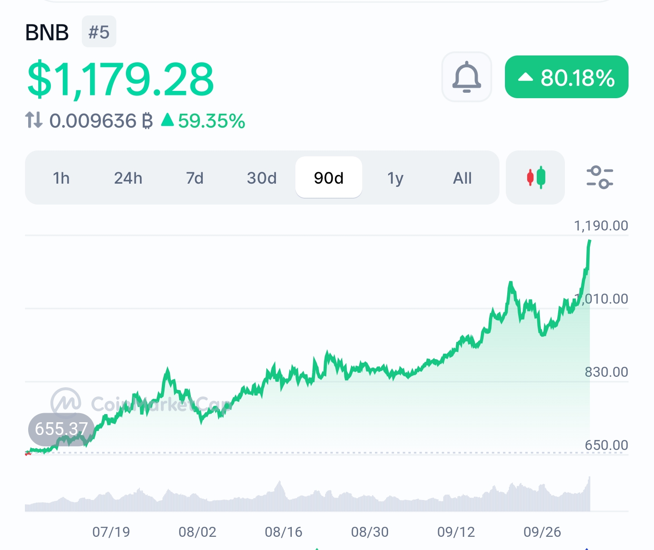Screen dimensions: 654x550
Task: Select the 90d time range tab
Action: [x=329, y=178]
